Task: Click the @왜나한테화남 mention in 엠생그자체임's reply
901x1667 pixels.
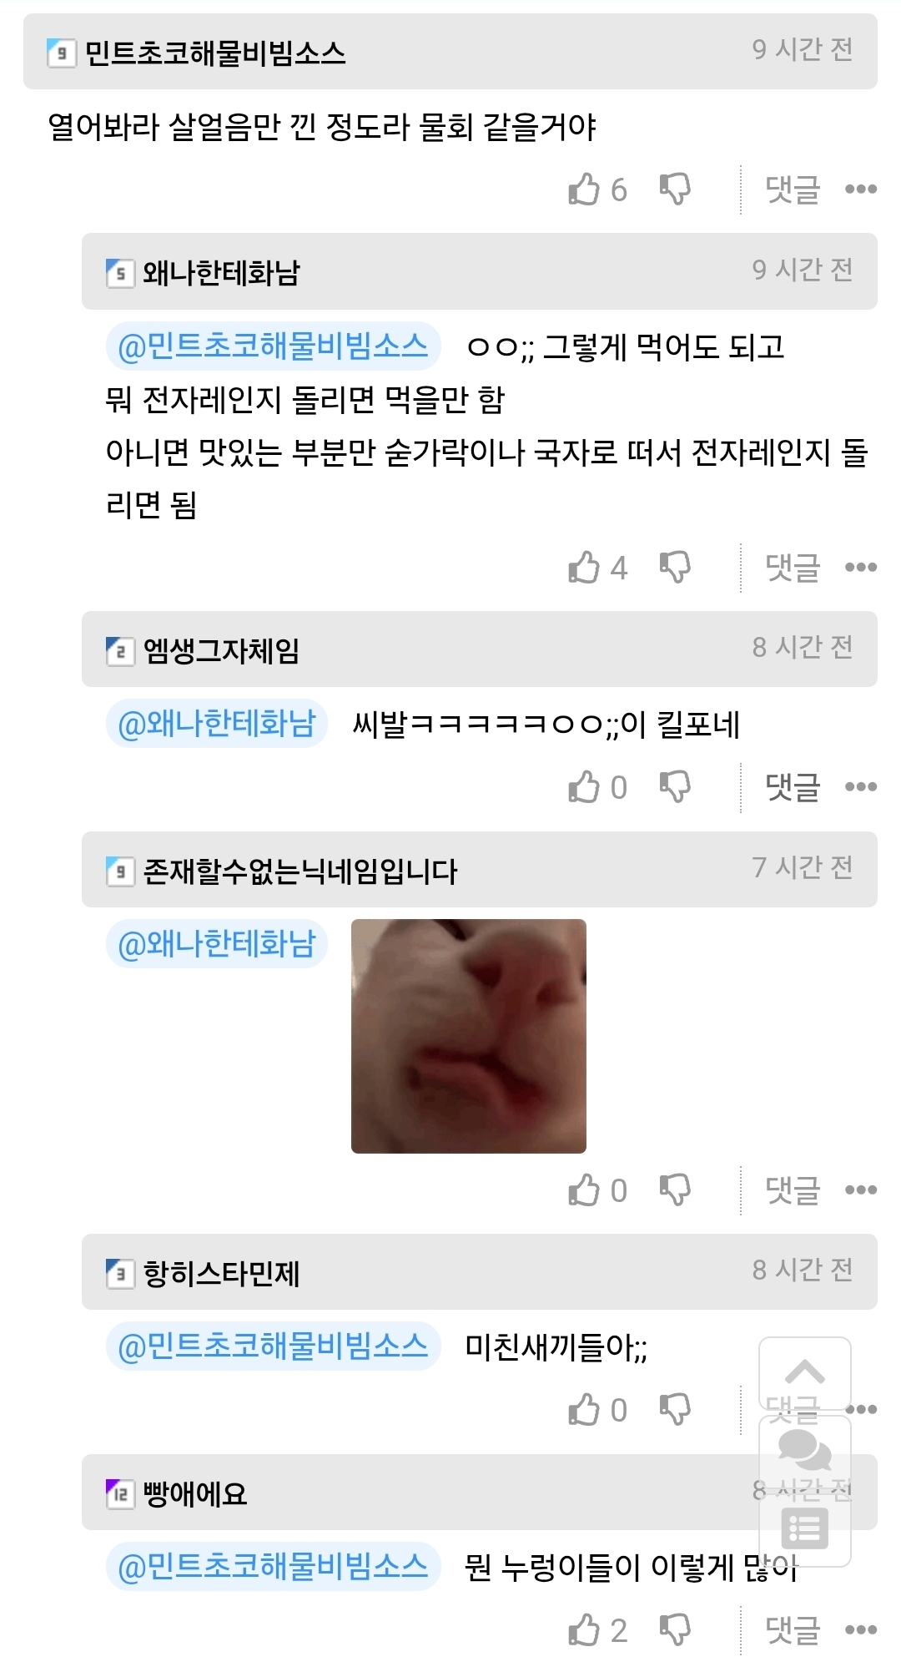Action: (217, 724)
